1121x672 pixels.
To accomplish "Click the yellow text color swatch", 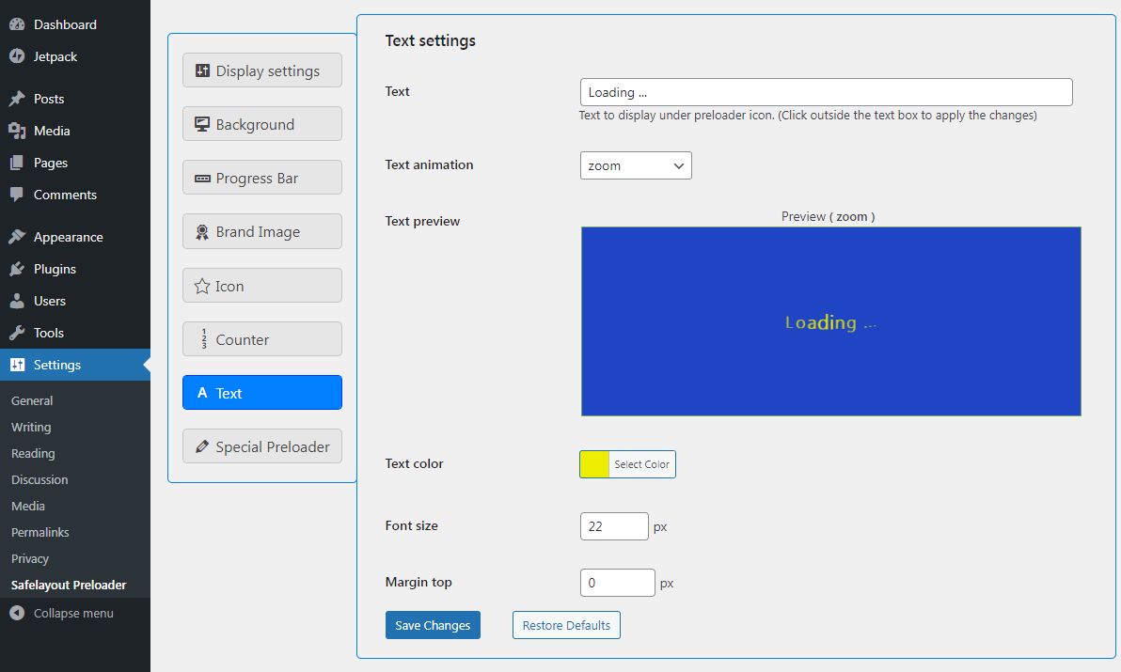I will [594, 464].
